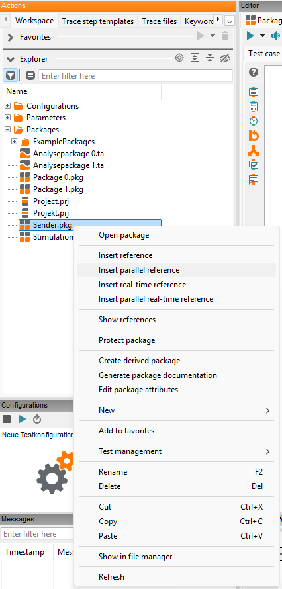The image size is (282, 589).
Task: Select Analysepackage 0.ta in the tree
Action: (68, 154)
